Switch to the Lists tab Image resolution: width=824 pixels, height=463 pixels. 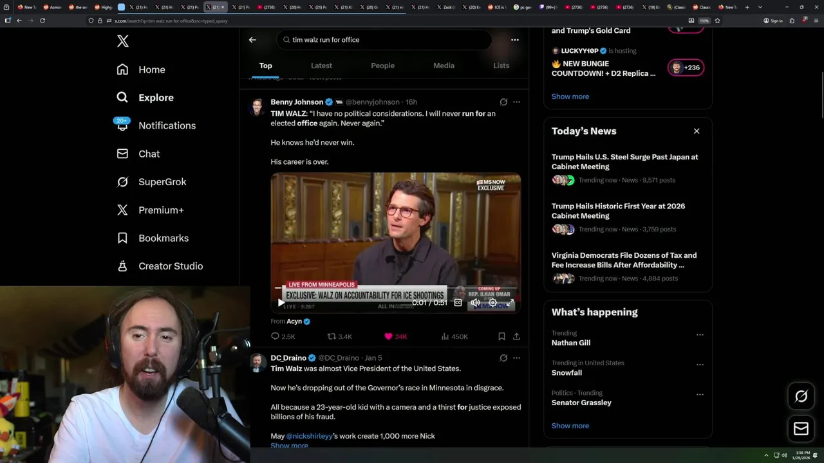point(501,66)
